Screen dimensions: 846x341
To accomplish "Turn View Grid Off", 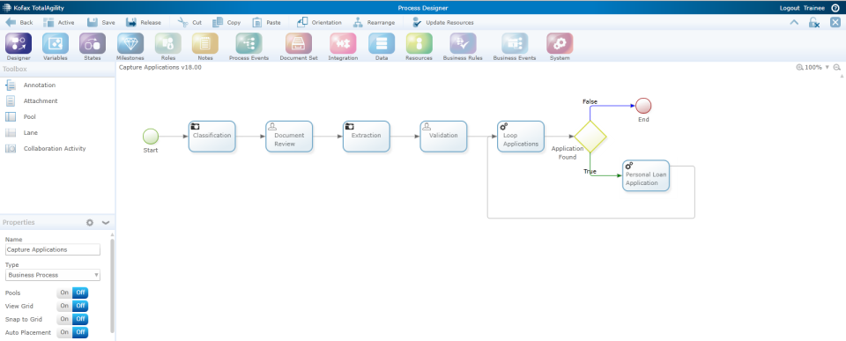I will pyautogui.click(x=80, y=306).
